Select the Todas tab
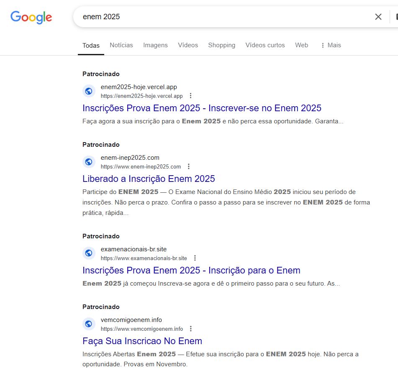This screenshot has width=398, height=373. 91,46
